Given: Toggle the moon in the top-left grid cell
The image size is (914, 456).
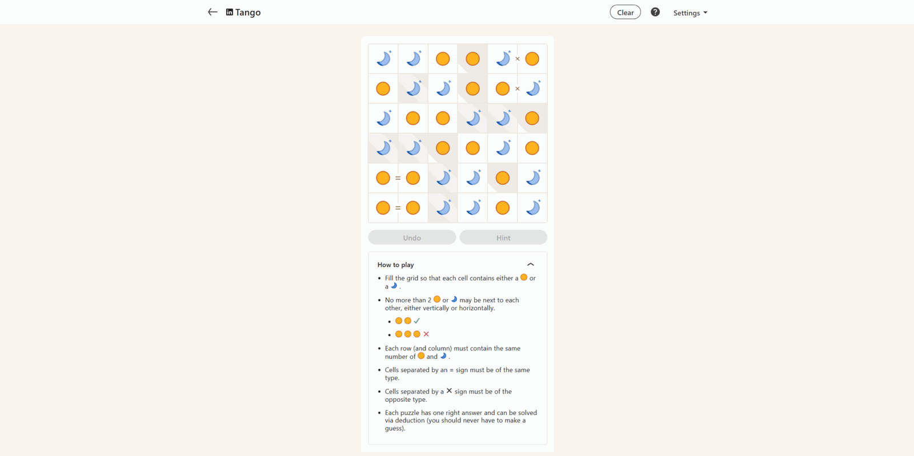Looking at the screenshot, I should coord(383,59).
